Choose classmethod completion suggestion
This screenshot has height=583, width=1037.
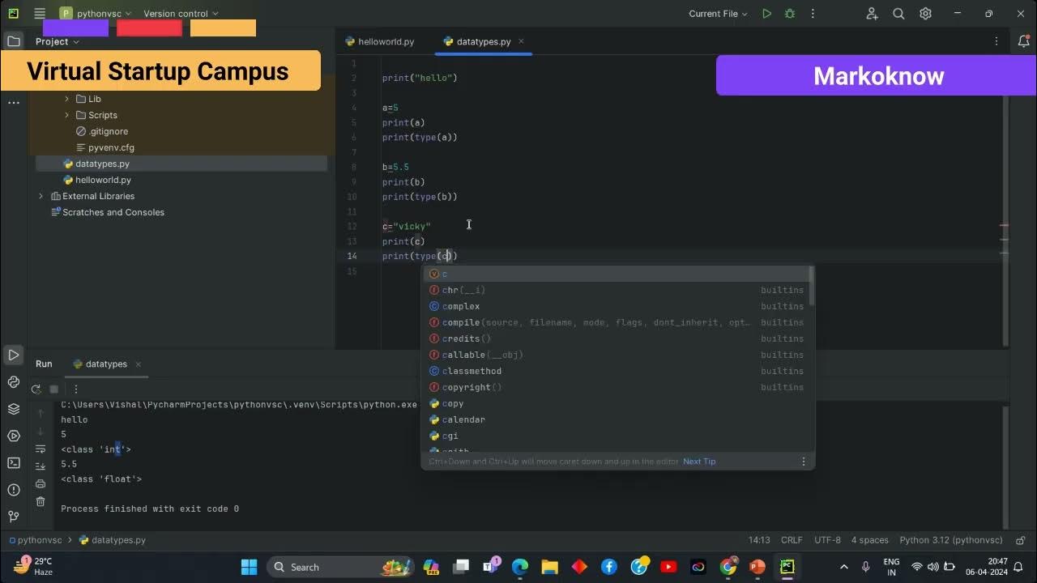[616, 371]
